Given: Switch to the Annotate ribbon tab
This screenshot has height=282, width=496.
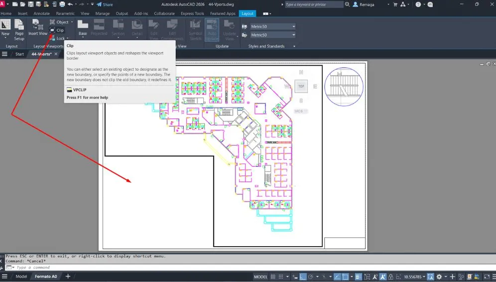Looking at the screenshot, I should 42,13.
